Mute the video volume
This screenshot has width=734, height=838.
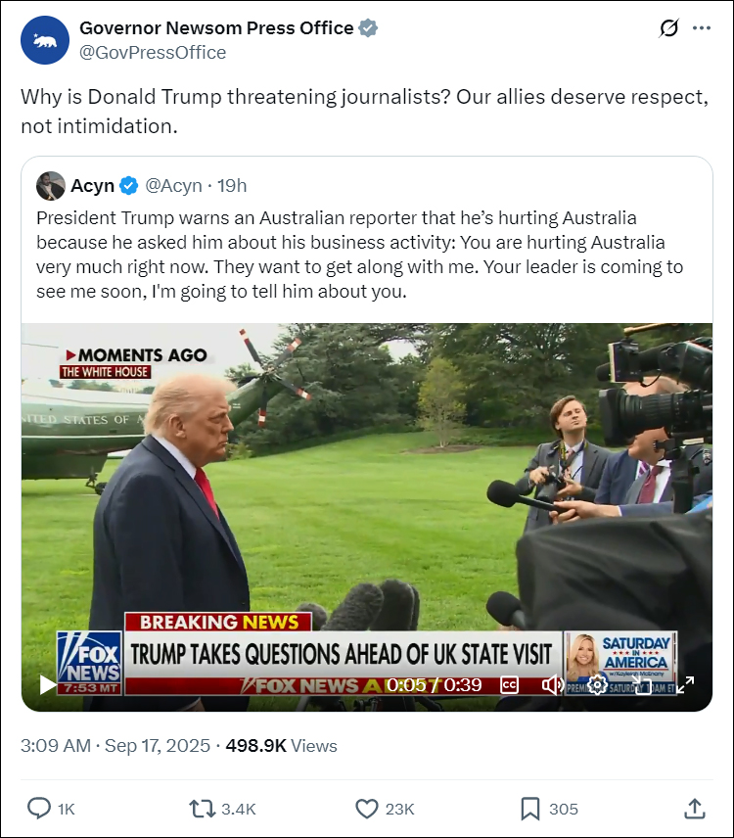pos(552,684)
